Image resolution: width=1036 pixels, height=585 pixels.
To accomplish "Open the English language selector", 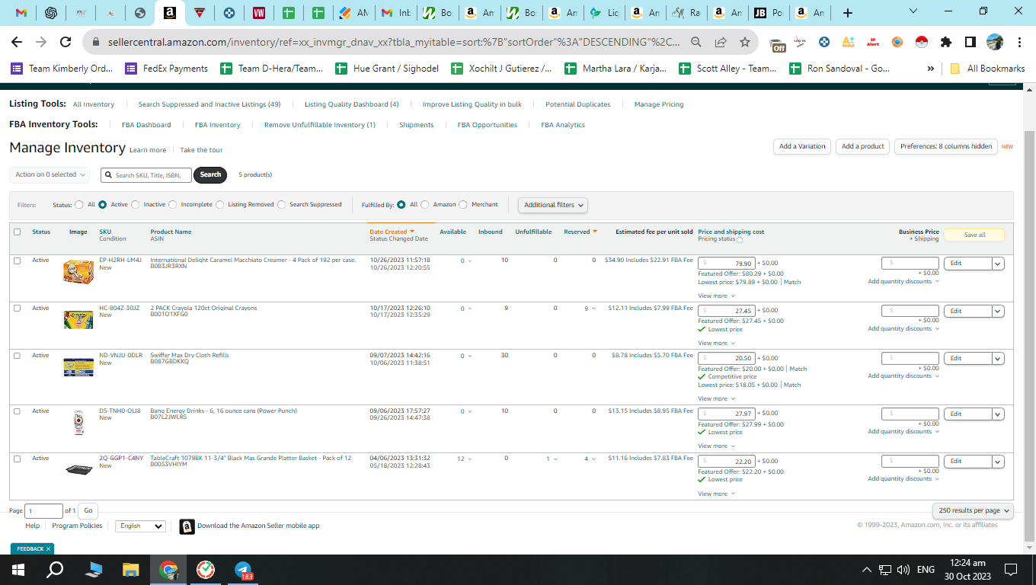I will click(140, 526).
